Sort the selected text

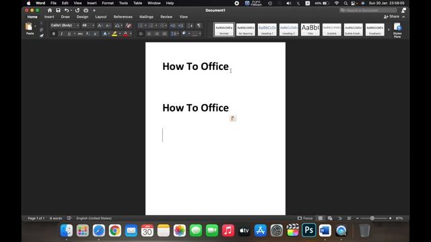click(191, 26)
